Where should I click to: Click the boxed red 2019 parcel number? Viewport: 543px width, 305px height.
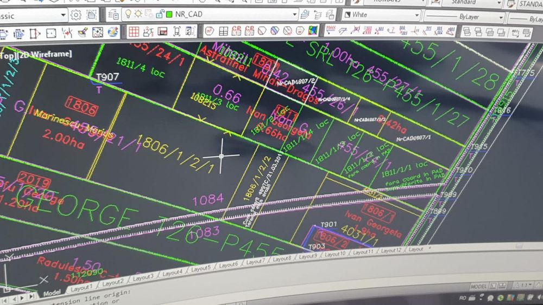point(34,180)
